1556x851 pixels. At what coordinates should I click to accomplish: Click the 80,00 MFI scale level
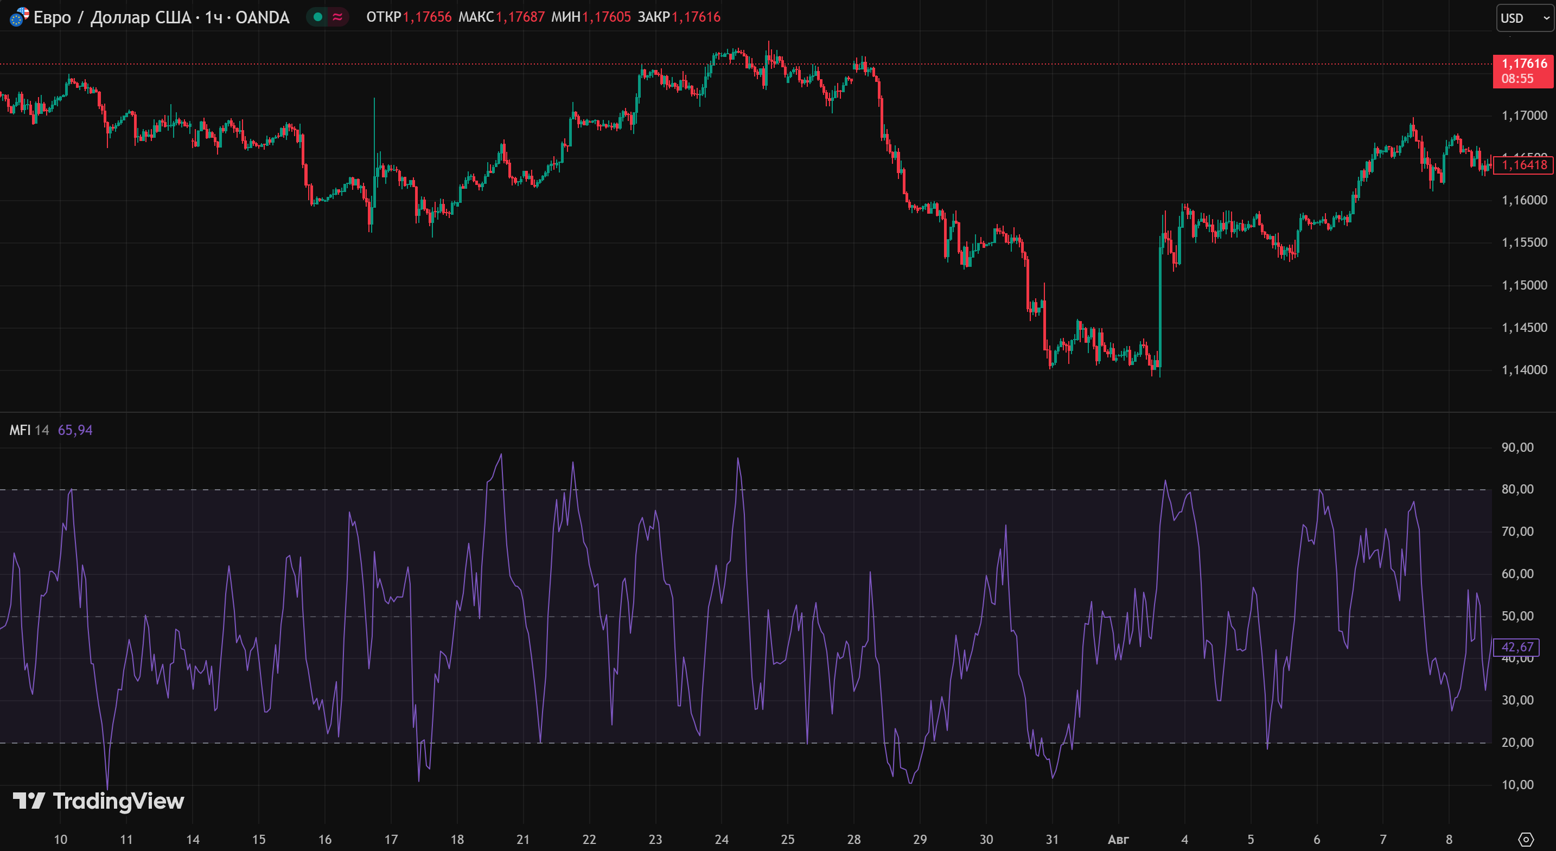[x=1517, y=489]
